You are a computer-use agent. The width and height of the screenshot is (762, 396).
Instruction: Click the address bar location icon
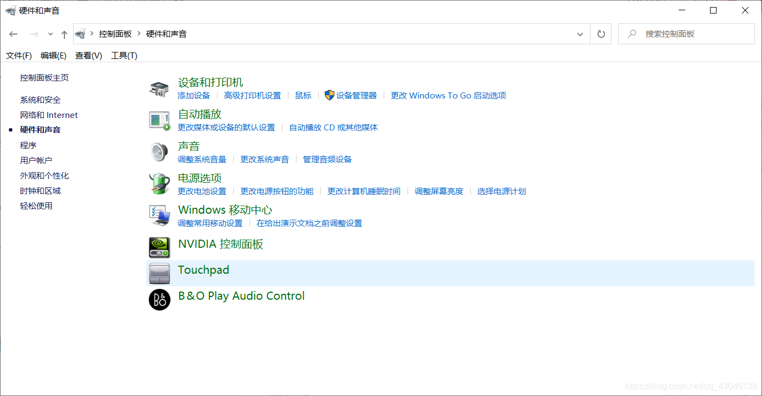coord(81,34)
